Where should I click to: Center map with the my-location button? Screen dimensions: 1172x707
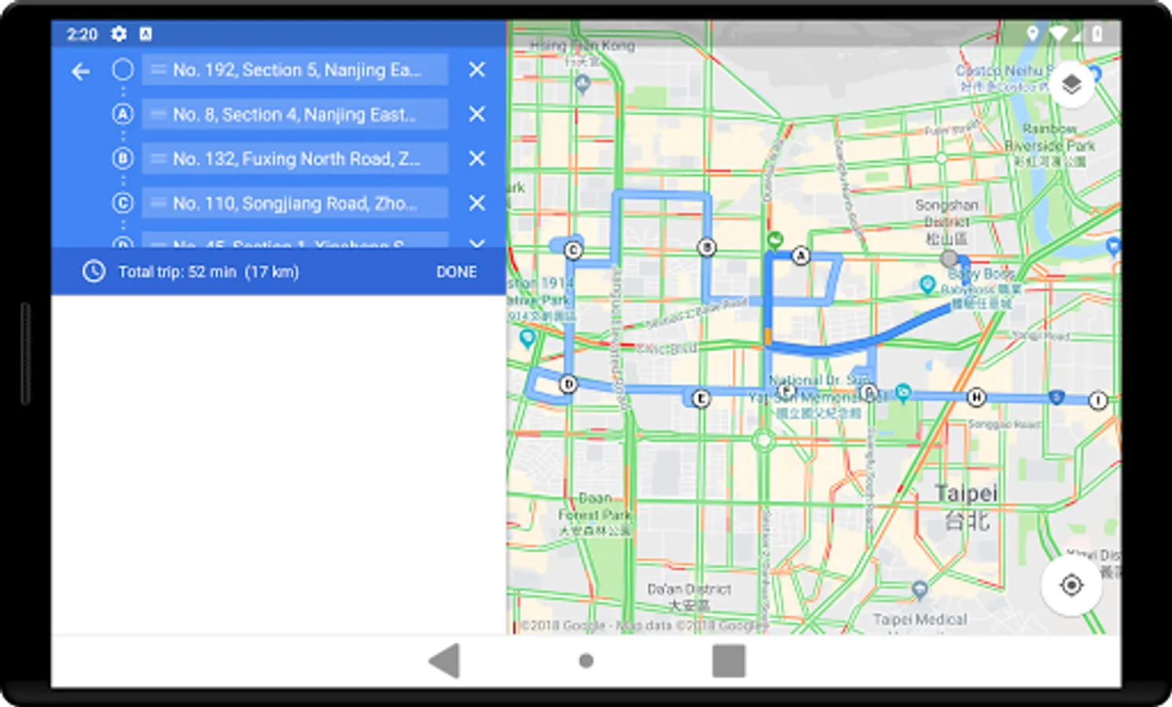click(1071, 585)
